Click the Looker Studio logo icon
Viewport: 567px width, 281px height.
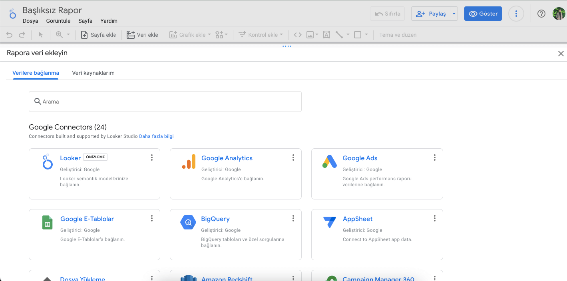13,14
